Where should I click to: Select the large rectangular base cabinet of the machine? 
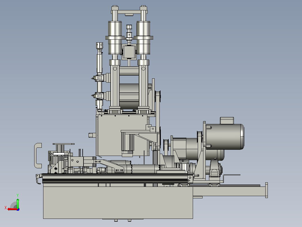pyautogui.click(x=118, y=203)
